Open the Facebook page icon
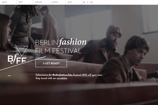This screenshot has width=158, height=105. [x=88, y=2]
